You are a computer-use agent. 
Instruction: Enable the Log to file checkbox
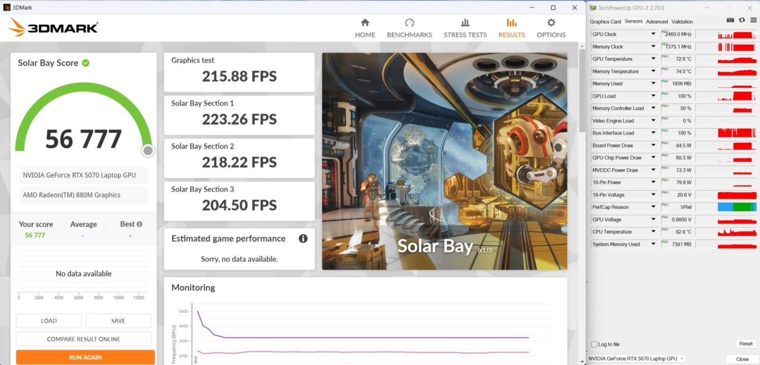pyautogui.click(x=594, y=344)
